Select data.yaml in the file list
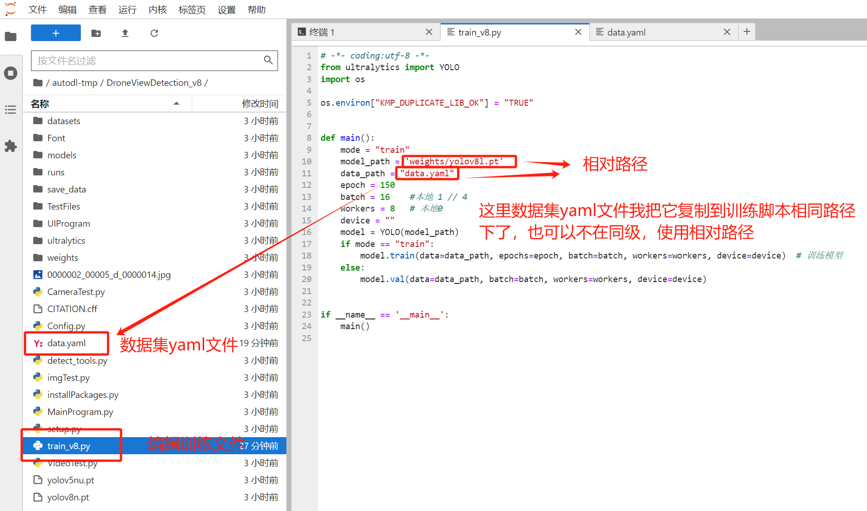This screenshot has width=867, height=511. click(x=67, y=343)
